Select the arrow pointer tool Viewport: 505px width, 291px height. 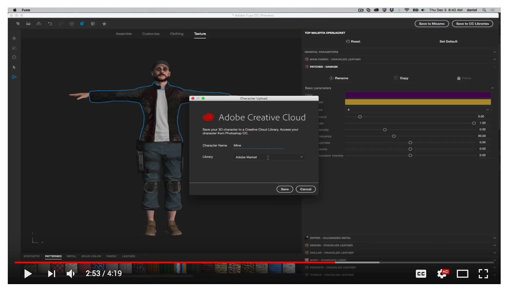pos(14,67)
